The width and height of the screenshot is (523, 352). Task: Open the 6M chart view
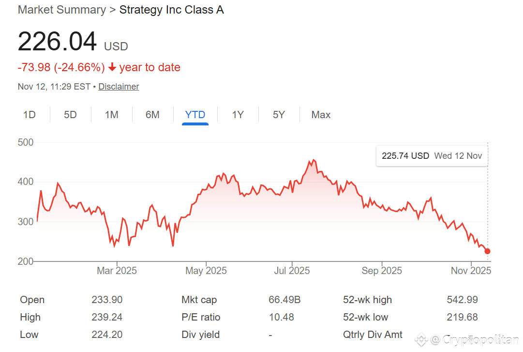coord(152,114)
